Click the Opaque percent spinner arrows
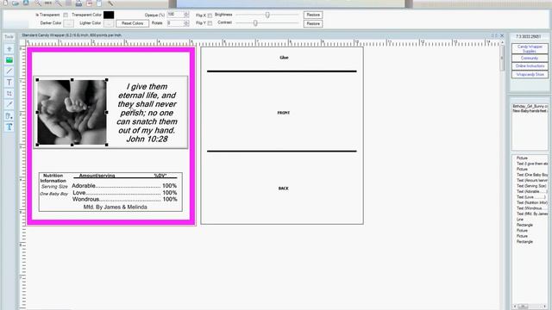This screenshot has height=310, width=552. [x=186, y=15]
